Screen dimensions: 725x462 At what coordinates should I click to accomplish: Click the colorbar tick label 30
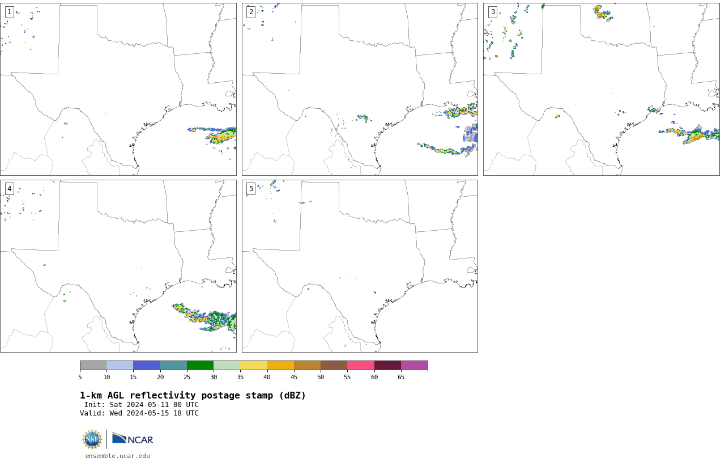click(214, 377)
